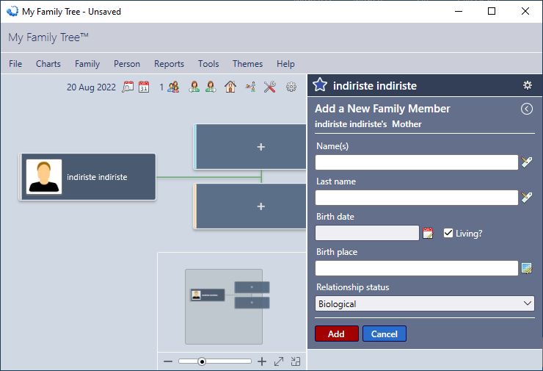Click the map icon beside Birth place
Screen dimensions: 543x371
pyautogui.click(x=527, y=268)
